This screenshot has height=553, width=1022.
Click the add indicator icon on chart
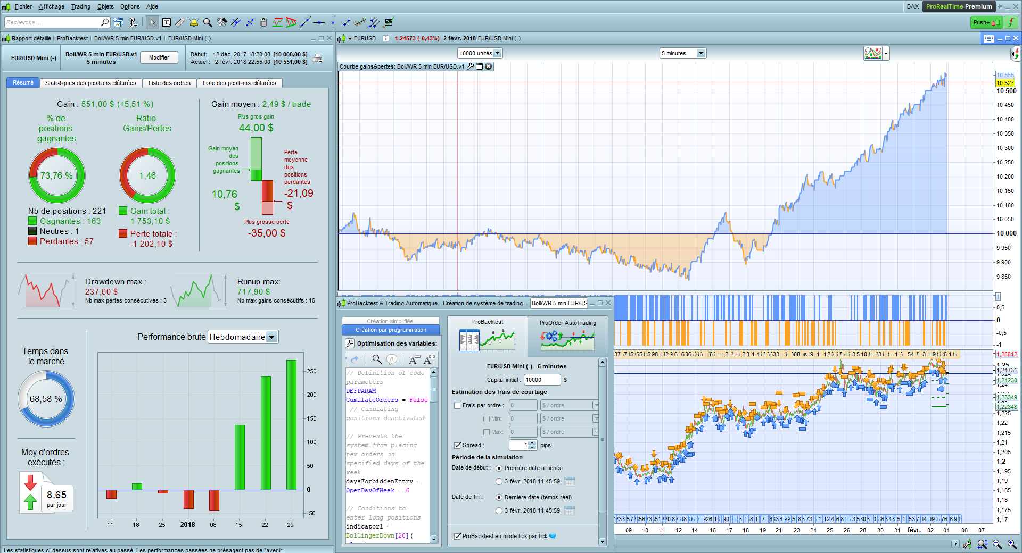[873, 53]
